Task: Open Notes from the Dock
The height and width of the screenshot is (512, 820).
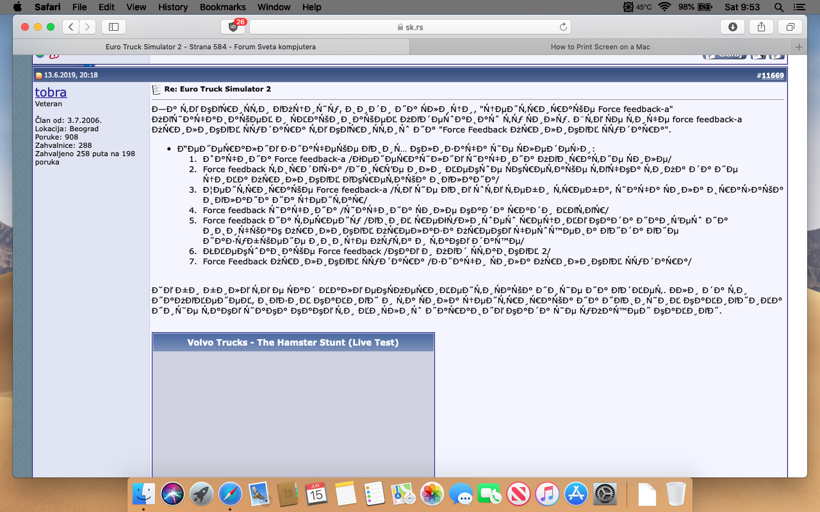Action: pos(345,494)
